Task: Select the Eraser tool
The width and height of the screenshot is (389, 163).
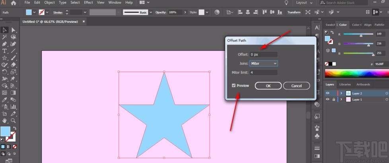Action: click(13, 65)
